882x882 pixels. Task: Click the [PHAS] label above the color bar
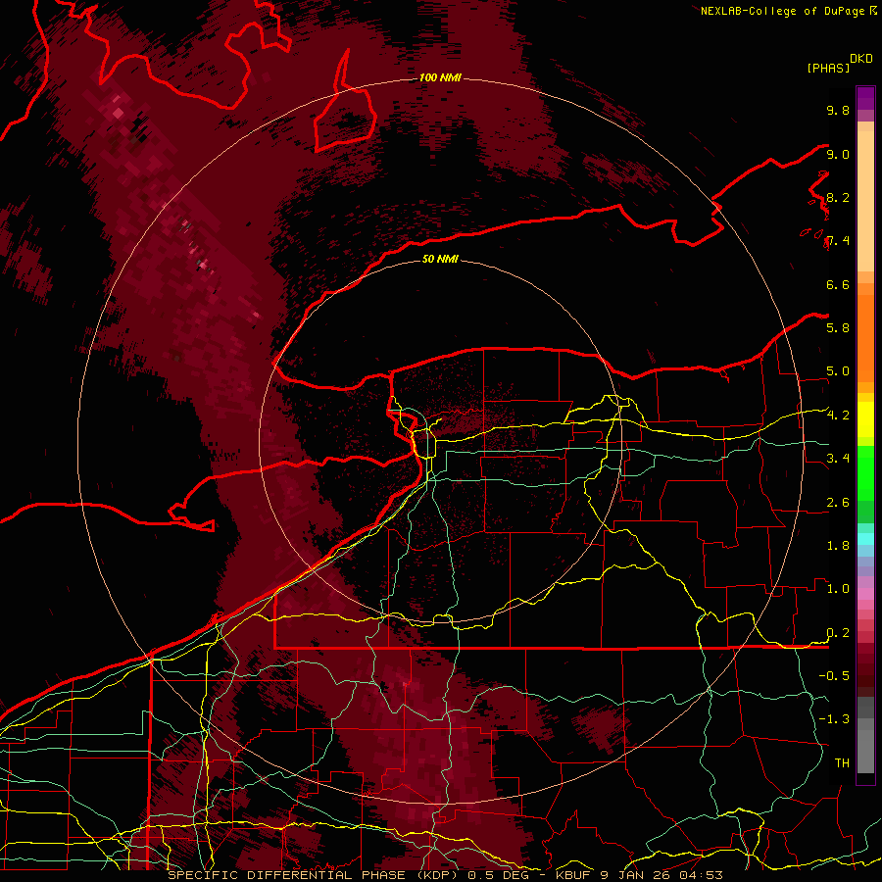[x=828, y=68]
